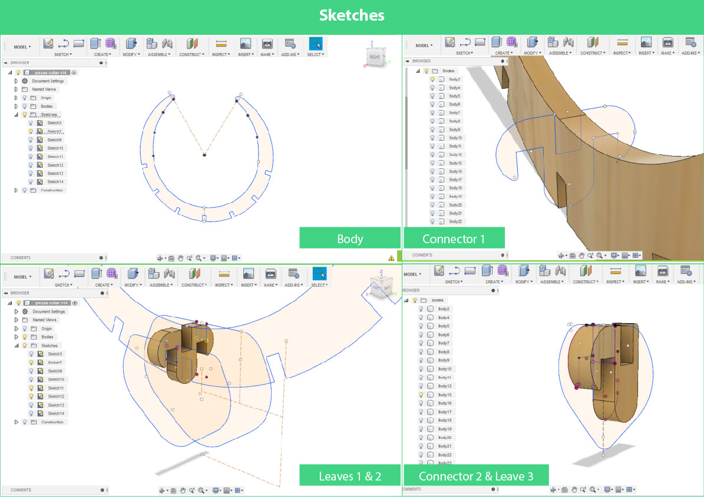
Task: Select Body12 in Connector 2 browser
Action: [445, 386]
